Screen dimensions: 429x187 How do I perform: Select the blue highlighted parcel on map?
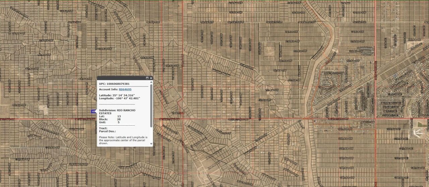click(x=93, y=111)
